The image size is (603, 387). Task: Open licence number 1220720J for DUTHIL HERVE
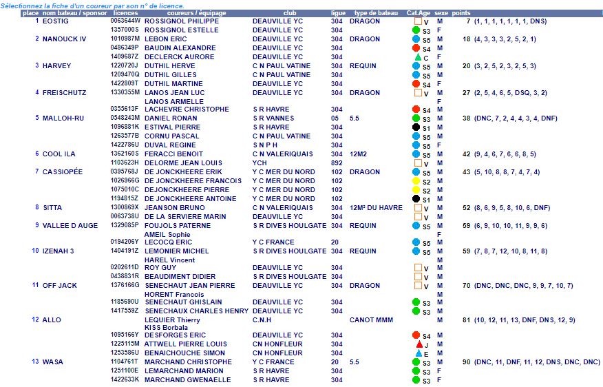pyautogui.click(x=125, y=66)
